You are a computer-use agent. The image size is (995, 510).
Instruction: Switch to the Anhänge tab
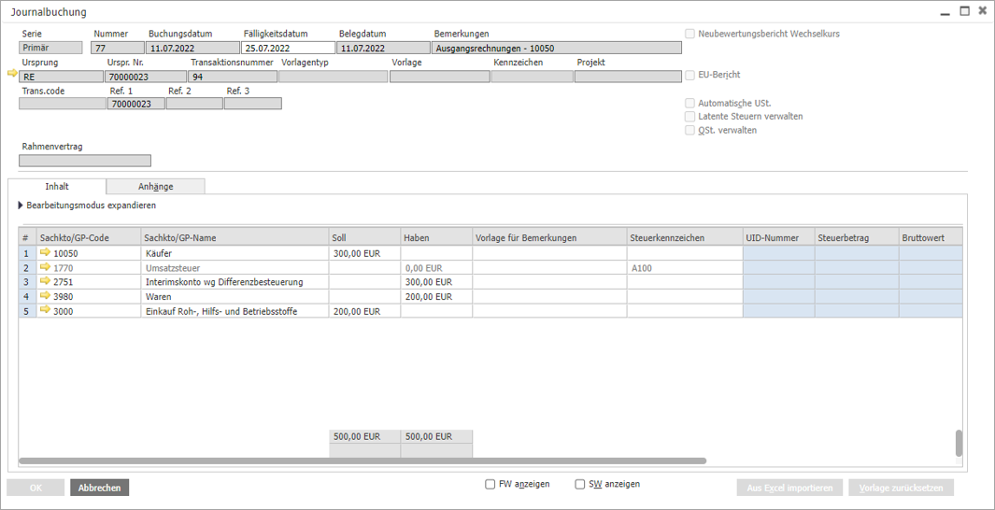pos(155,187)
